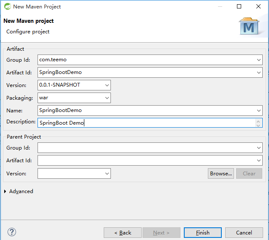The height and width of the screenshot is (240, 269).
Task: Click the greyed Clear button
Action: coord(249,174)
